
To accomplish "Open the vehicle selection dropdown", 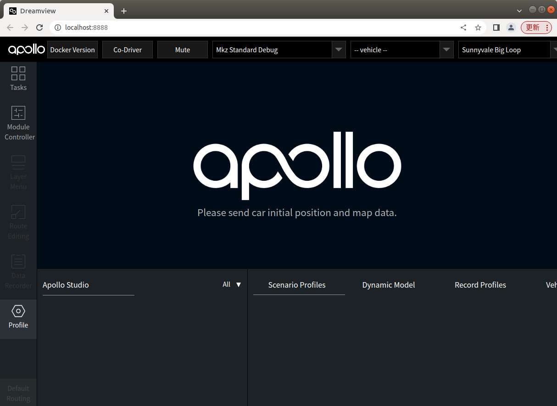I will [446, 50].
